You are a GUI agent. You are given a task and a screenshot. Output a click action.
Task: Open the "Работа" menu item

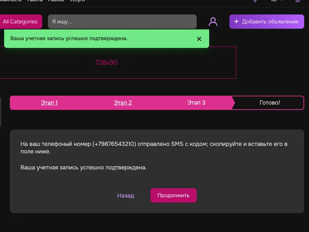click(x=35, y=1)
